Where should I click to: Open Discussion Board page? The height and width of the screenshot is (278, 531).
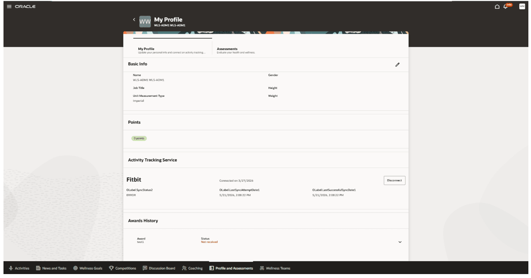[x=159, y=268]
